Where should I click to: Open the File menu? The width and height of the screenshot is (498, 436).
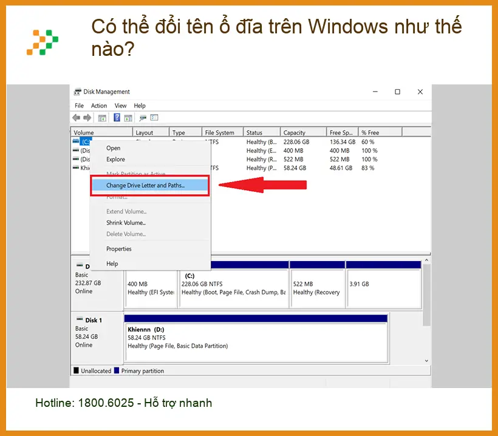coord(79,106)
